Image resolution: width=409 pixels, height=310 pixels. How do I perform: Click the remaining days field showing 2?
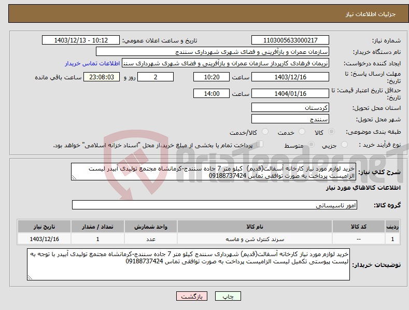pyautogui.click(x=156, y=77)
